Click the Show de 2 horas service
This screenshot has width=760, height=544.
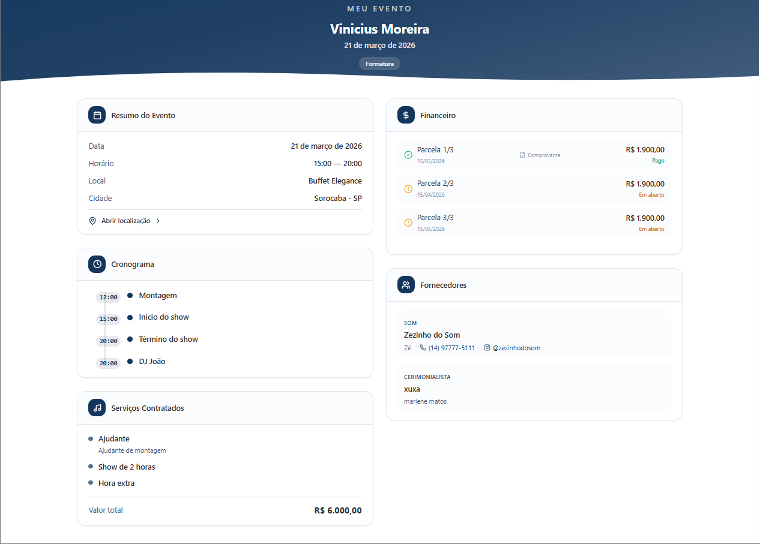point(127,467)
